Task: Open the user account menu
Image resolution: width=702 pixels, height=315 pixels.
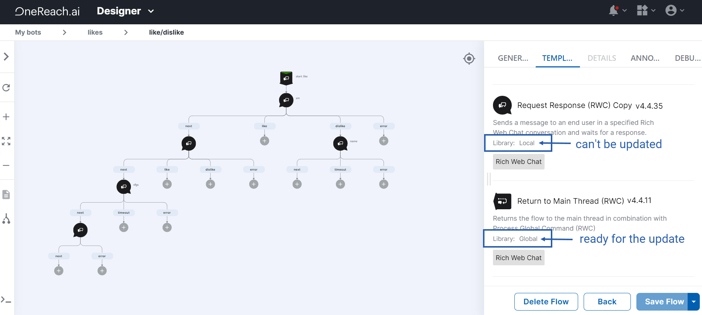Action: pos(675,11)
